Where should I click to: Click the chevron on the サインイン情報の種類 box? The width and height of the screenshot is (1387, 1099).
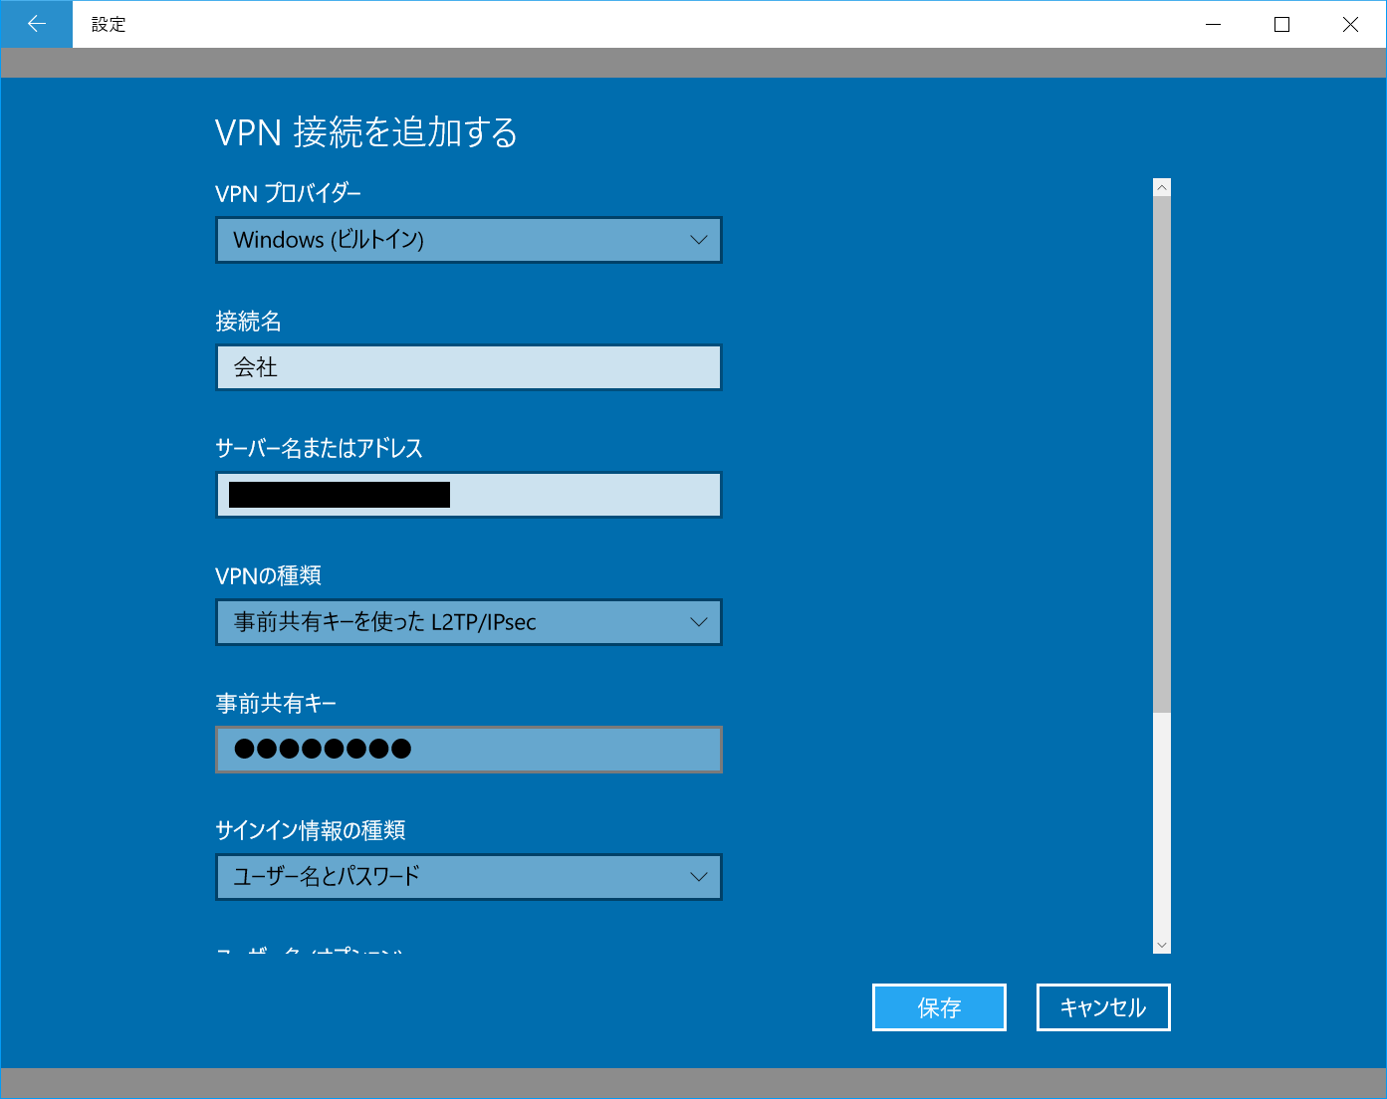pyautogui.click(x=698, y=877)
